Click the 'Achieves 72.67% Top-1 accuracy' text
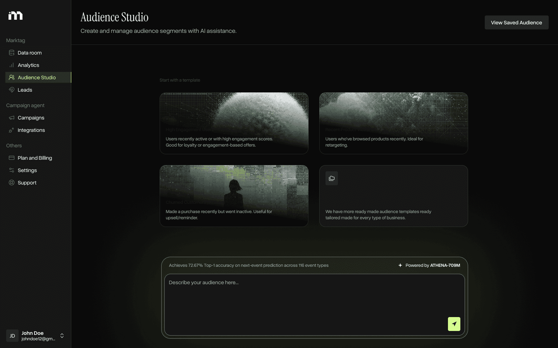The height and width of the screenshot is (348, 558). (x=249, y=265)
